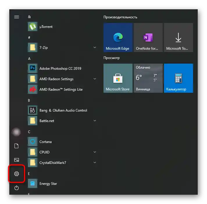Click the Battle.net folder icon
This screenshot has width=207, height=204.
[x=33, y=121]
